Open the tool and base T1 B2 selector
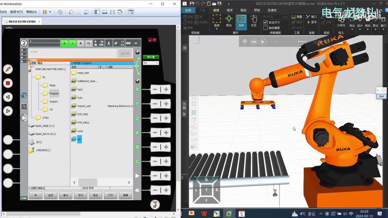This screenshot has width=388, height=218. tap(119, 43)
